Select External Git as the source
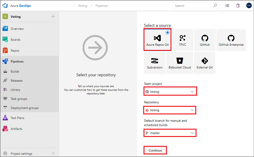This screenshot has height=157, width=254. [204, 63]
